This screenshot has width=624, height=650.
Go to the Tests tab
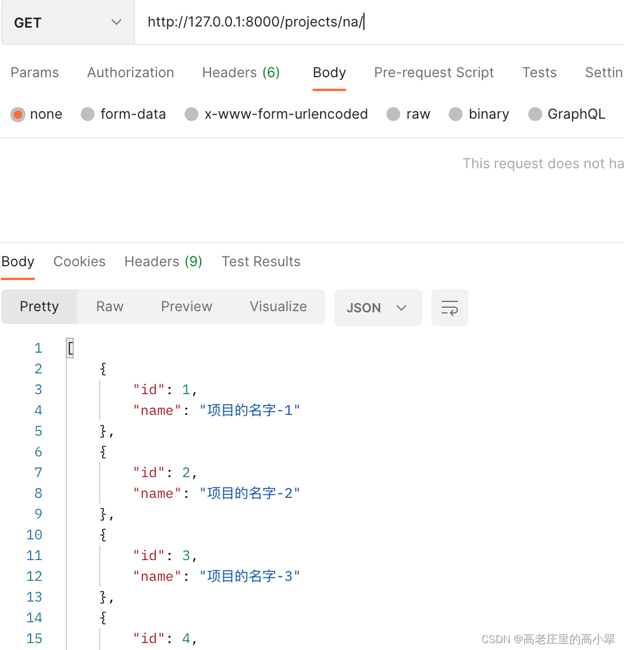(539, 73)
